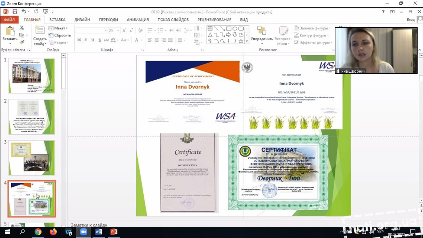423x238 pixels.
Task: Increase list indent level
Action: point(179,30)
